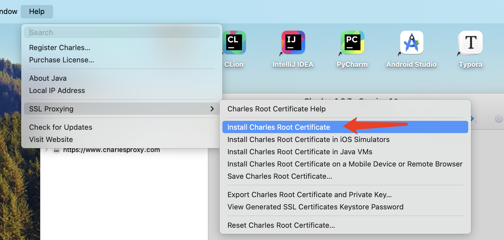Image resolution: width=504 pixels, height=240 pixels.
Task: Click the Android Studio label text
Action: point(412,65)
